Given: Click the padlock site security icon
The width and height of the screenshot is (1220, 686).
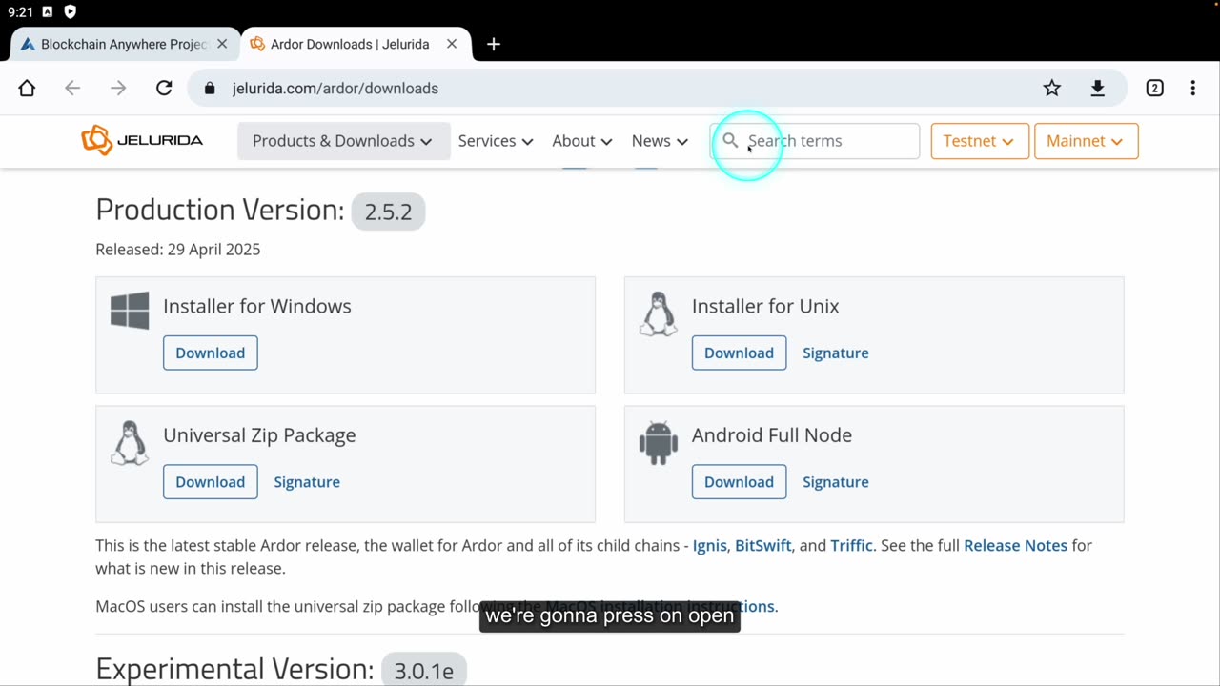Looking at the screenshot, I should coord(210,88).
